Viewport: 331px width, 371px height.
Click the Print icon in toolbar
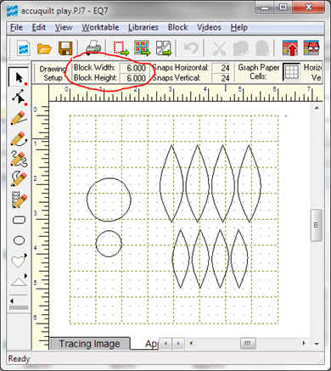pos(93,48)
